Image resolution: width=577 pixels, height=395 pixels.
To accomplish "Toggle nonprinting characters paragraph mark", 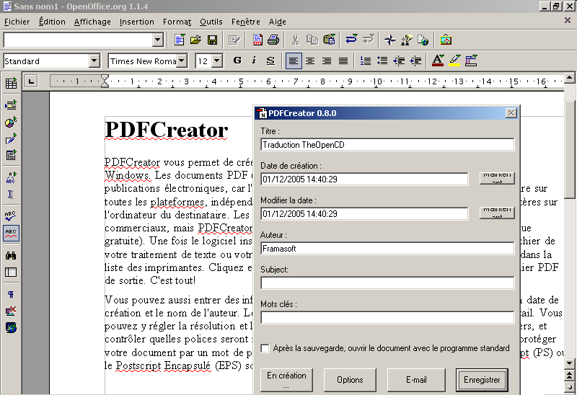I will click(11, 294).
